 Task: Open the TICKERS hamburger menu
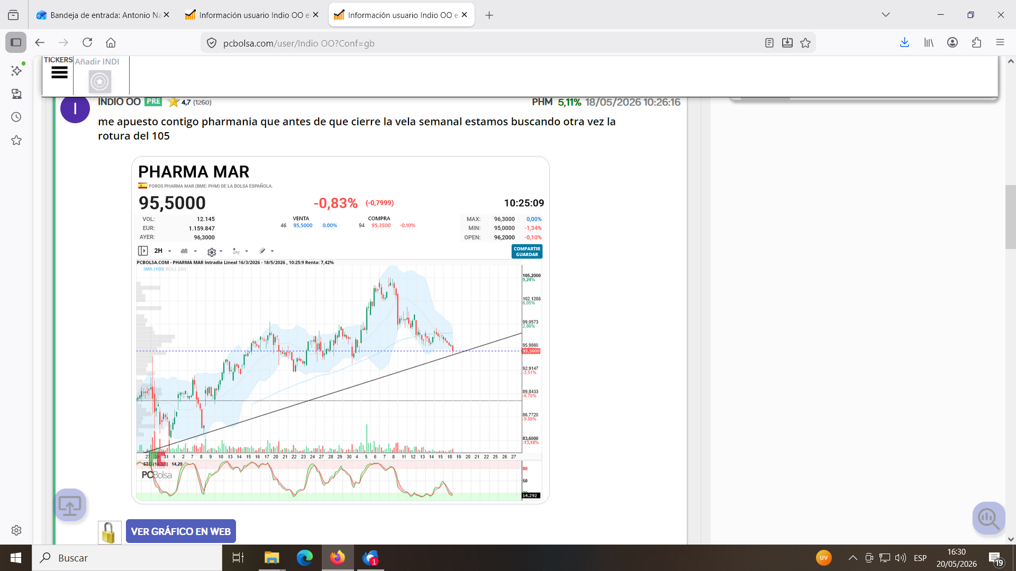coord(59,72)
